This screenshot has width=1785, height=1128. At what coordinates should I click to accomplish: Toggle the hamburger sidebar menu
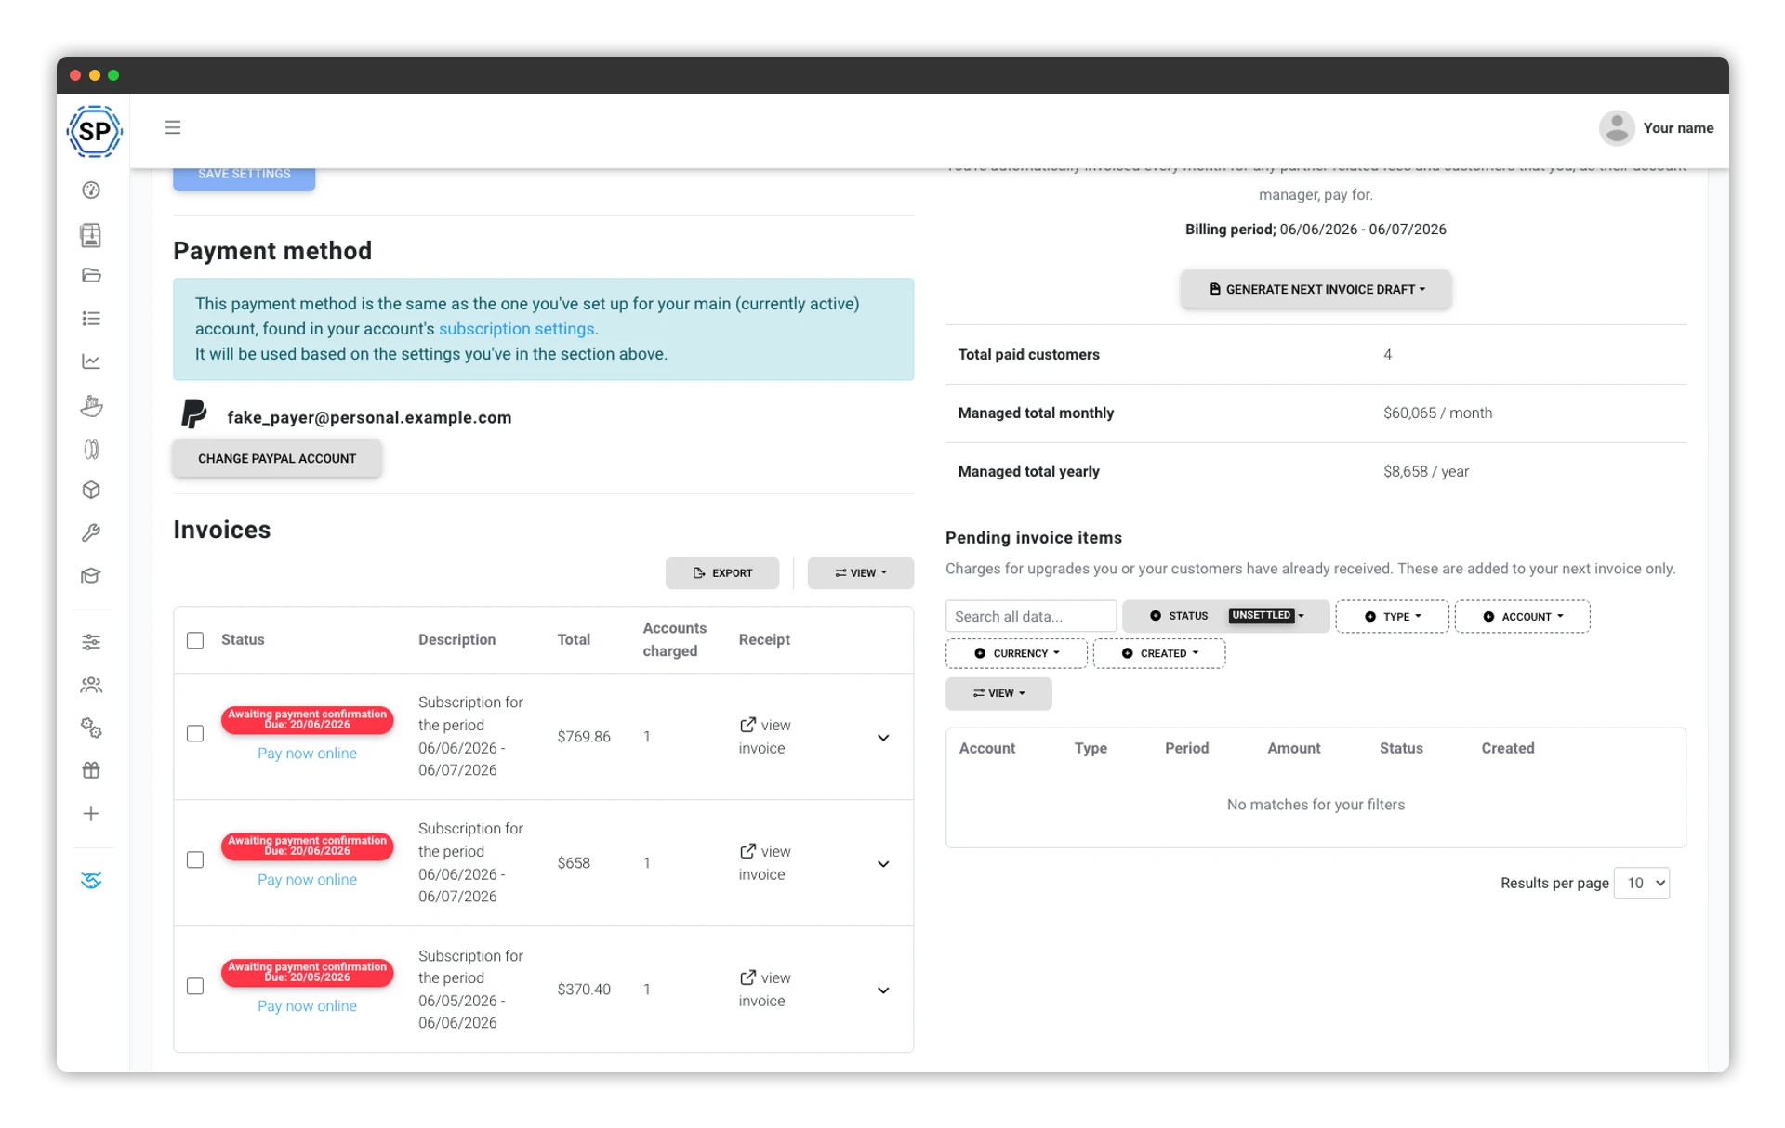pyautogui.click(x=173, y=127)
